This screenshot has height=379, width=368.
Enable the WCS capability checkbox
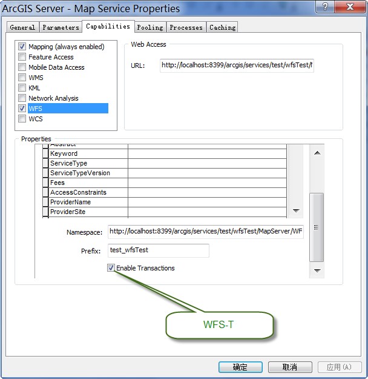coord(22,119)
